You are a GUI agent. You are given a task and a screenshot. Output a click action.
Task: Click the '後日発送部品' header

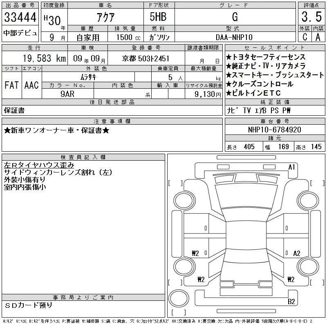[112, 102]
